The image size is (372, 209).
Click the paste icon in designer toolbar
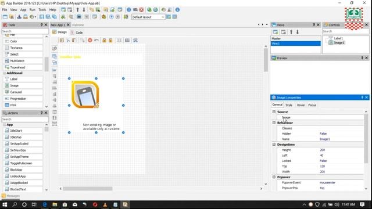pos(74,40)
